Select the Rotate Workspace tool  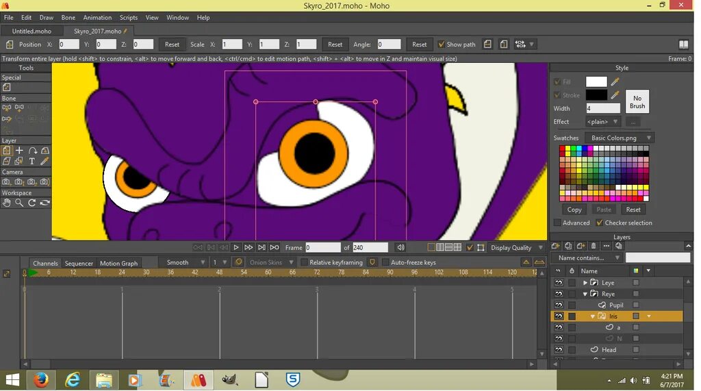pos(32,203)
